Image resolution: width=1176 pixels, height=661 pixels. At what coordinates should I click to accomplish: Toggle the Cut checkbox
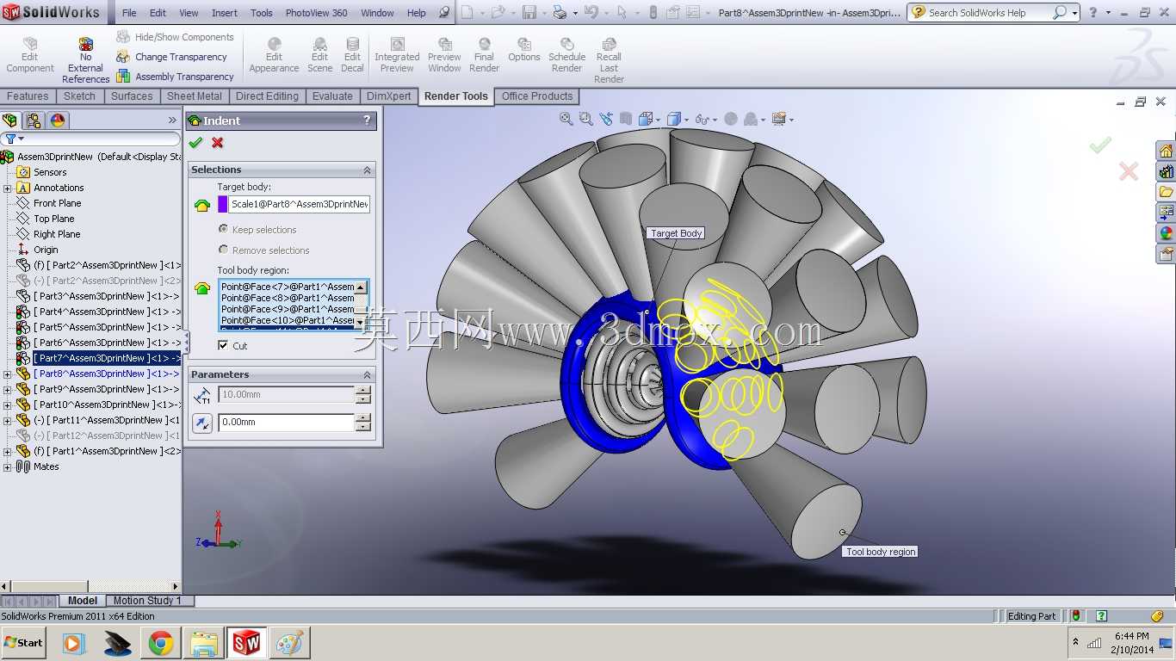click(223, 345)
